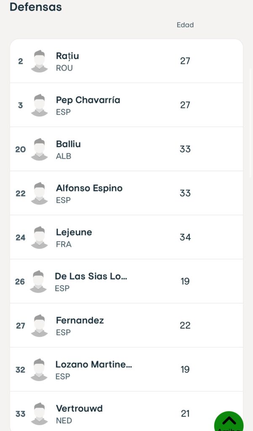This screenshot has height=431, width=253.
Task: Open Rațiu's player profile name
Action: click(67, 56)
